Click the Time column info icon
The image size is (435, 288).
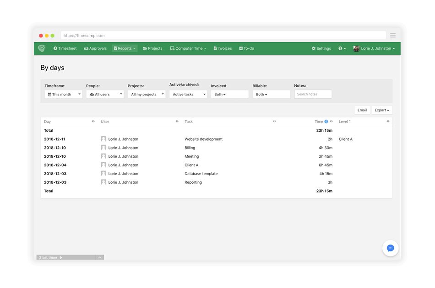[x=326, y=122]
